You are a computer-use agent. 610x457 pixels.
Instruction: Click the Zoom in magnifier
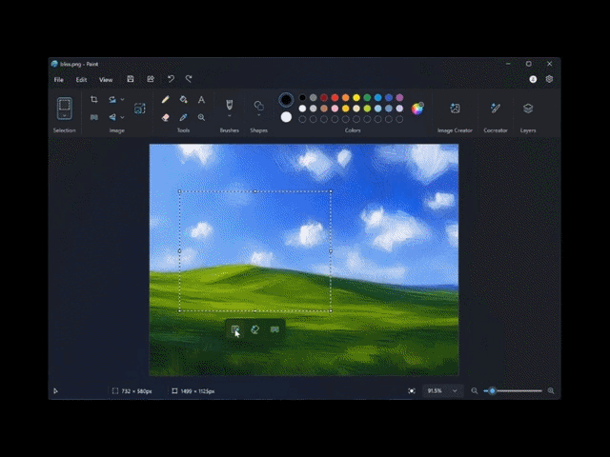[551, 391]
